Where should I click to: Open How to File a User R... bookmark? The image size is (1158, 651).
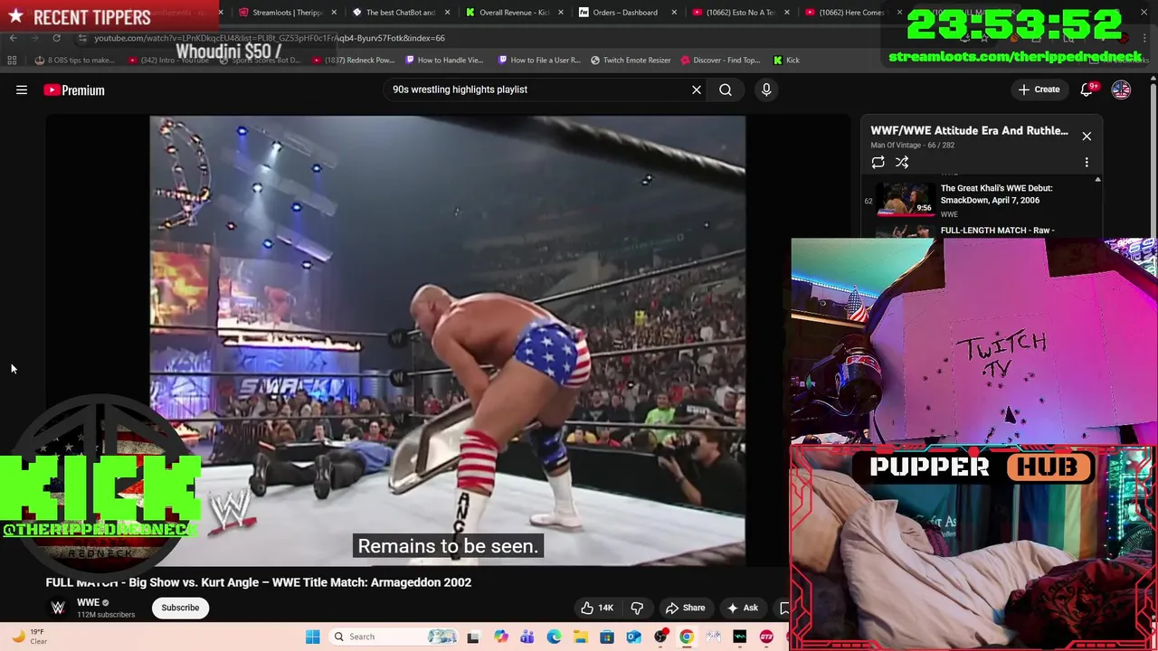coord(539,61)
